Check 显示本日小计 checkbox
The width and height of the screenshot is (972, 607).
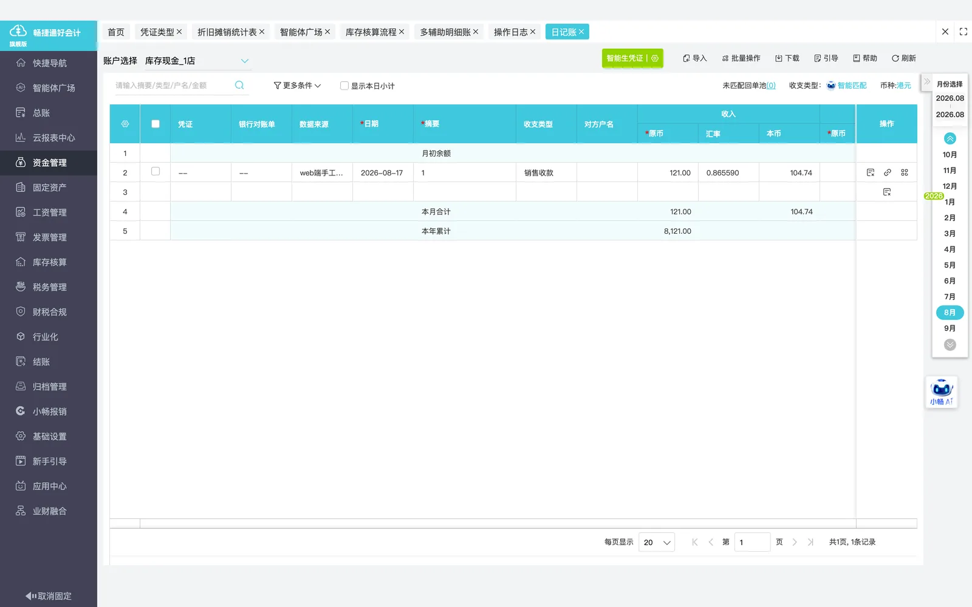(344, 86)
